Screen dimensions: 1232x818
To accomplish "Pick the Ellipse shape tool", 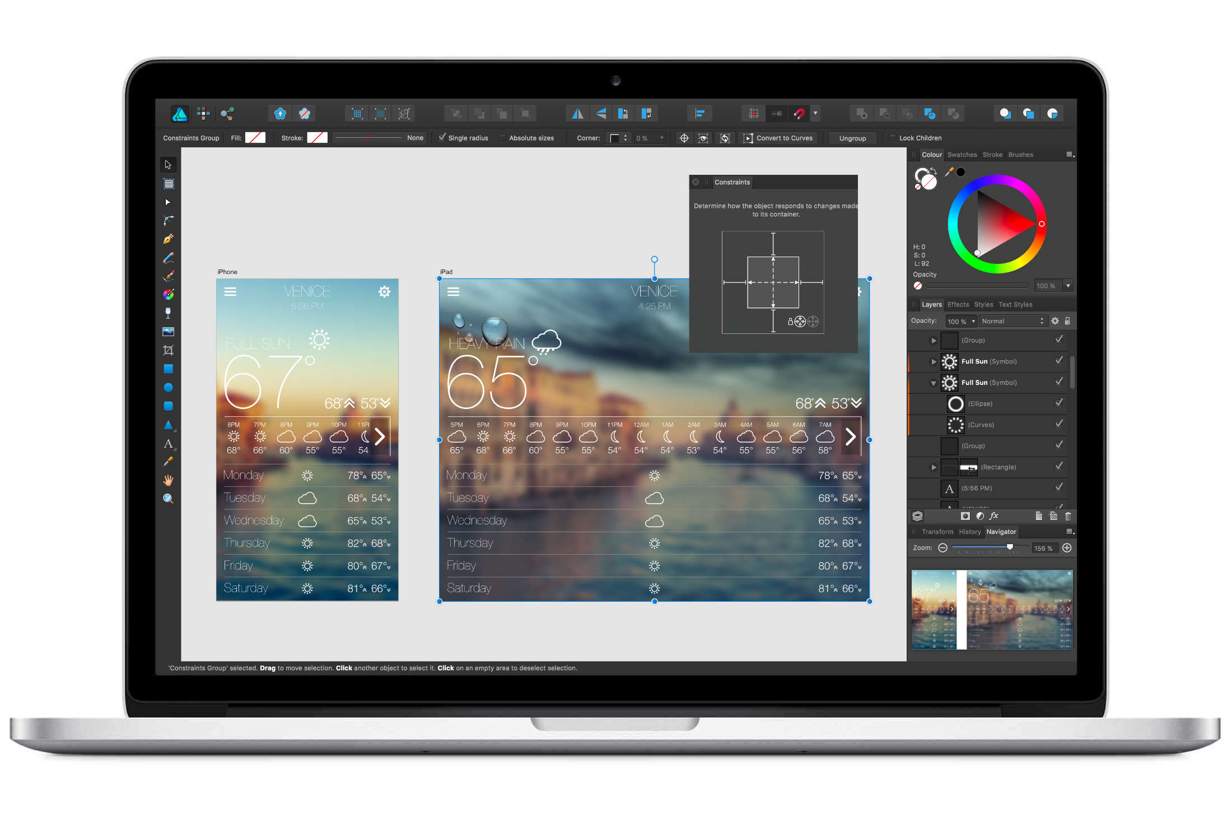I will 168,387.
